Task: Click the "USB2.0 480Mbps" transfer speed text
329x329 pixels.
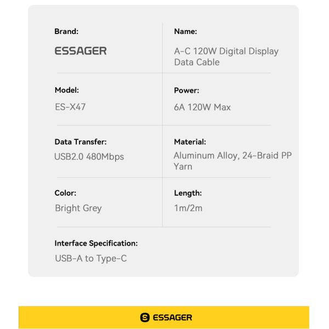Action: (89, 157)
